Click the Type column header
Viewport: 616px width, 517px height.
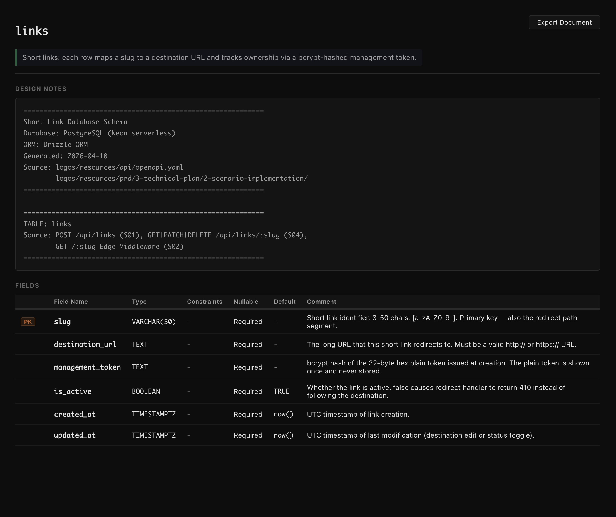[139, 302]
